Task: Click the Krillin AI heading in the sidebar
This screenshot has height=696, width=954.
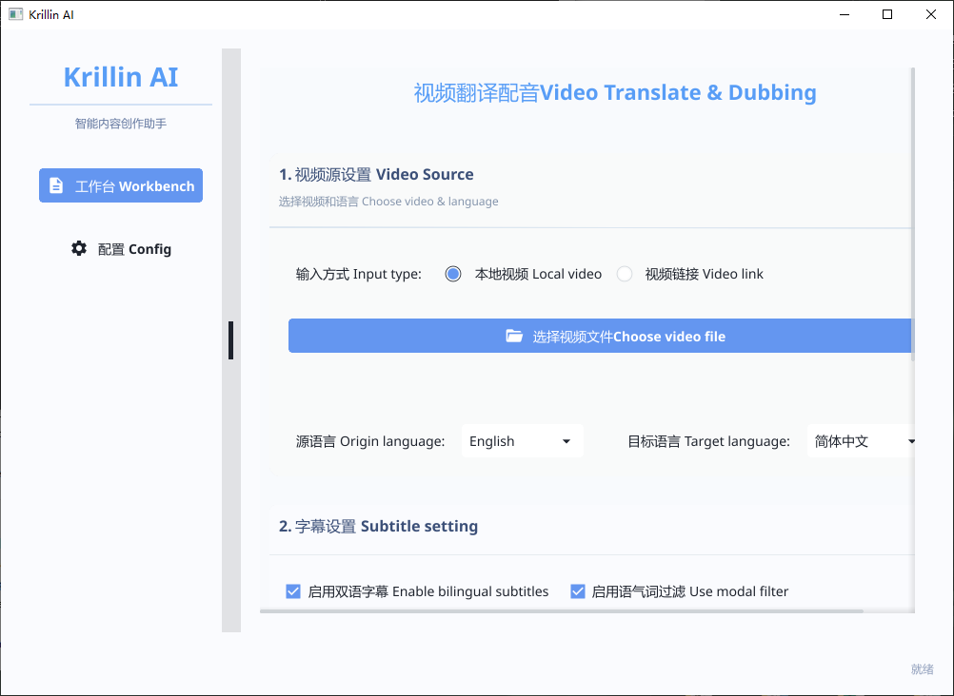Action: (120, 76)
